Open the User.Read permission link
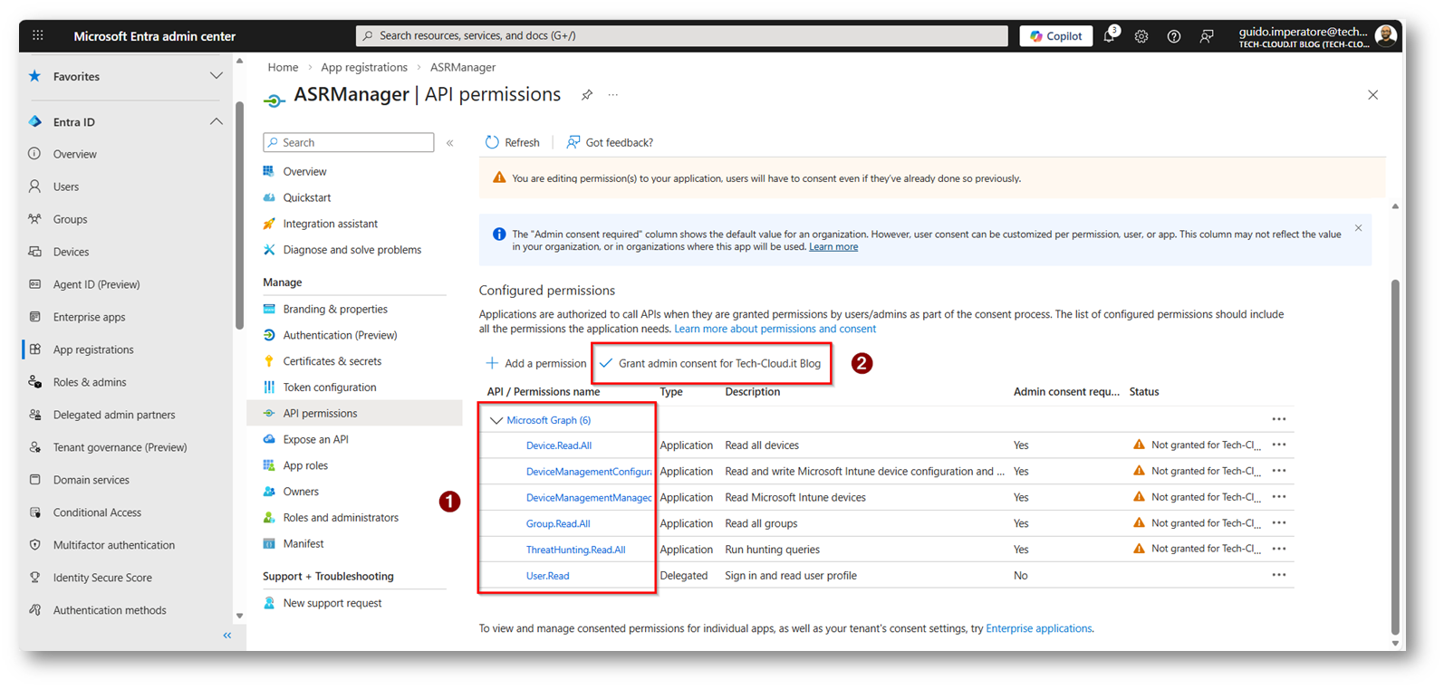The image size is (1444, 689). [x=548, y=576]
